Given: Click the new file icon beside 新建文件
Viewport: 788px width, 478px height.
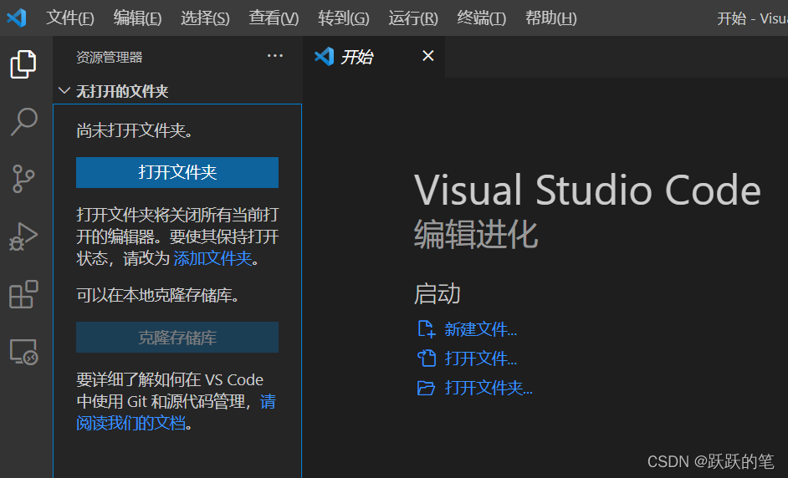Looking at the screenshot, I should click(x=426, y=329).
